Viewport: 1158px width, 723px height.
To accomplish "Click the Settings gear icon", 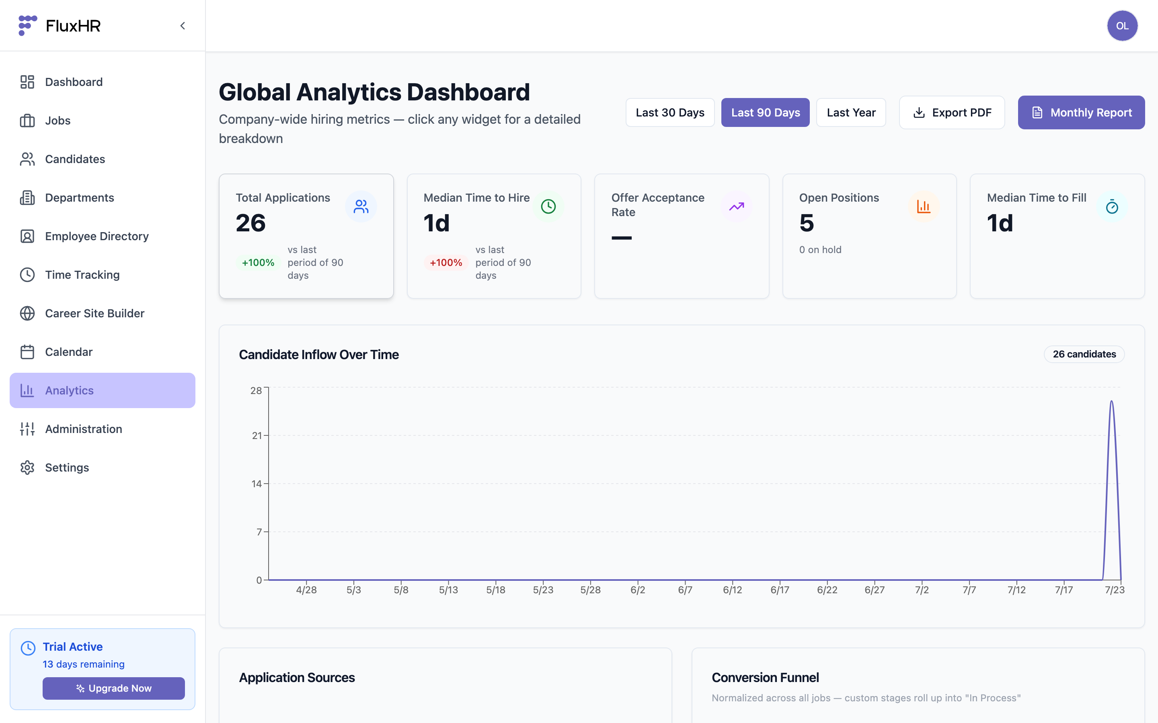I will point(27,468).
